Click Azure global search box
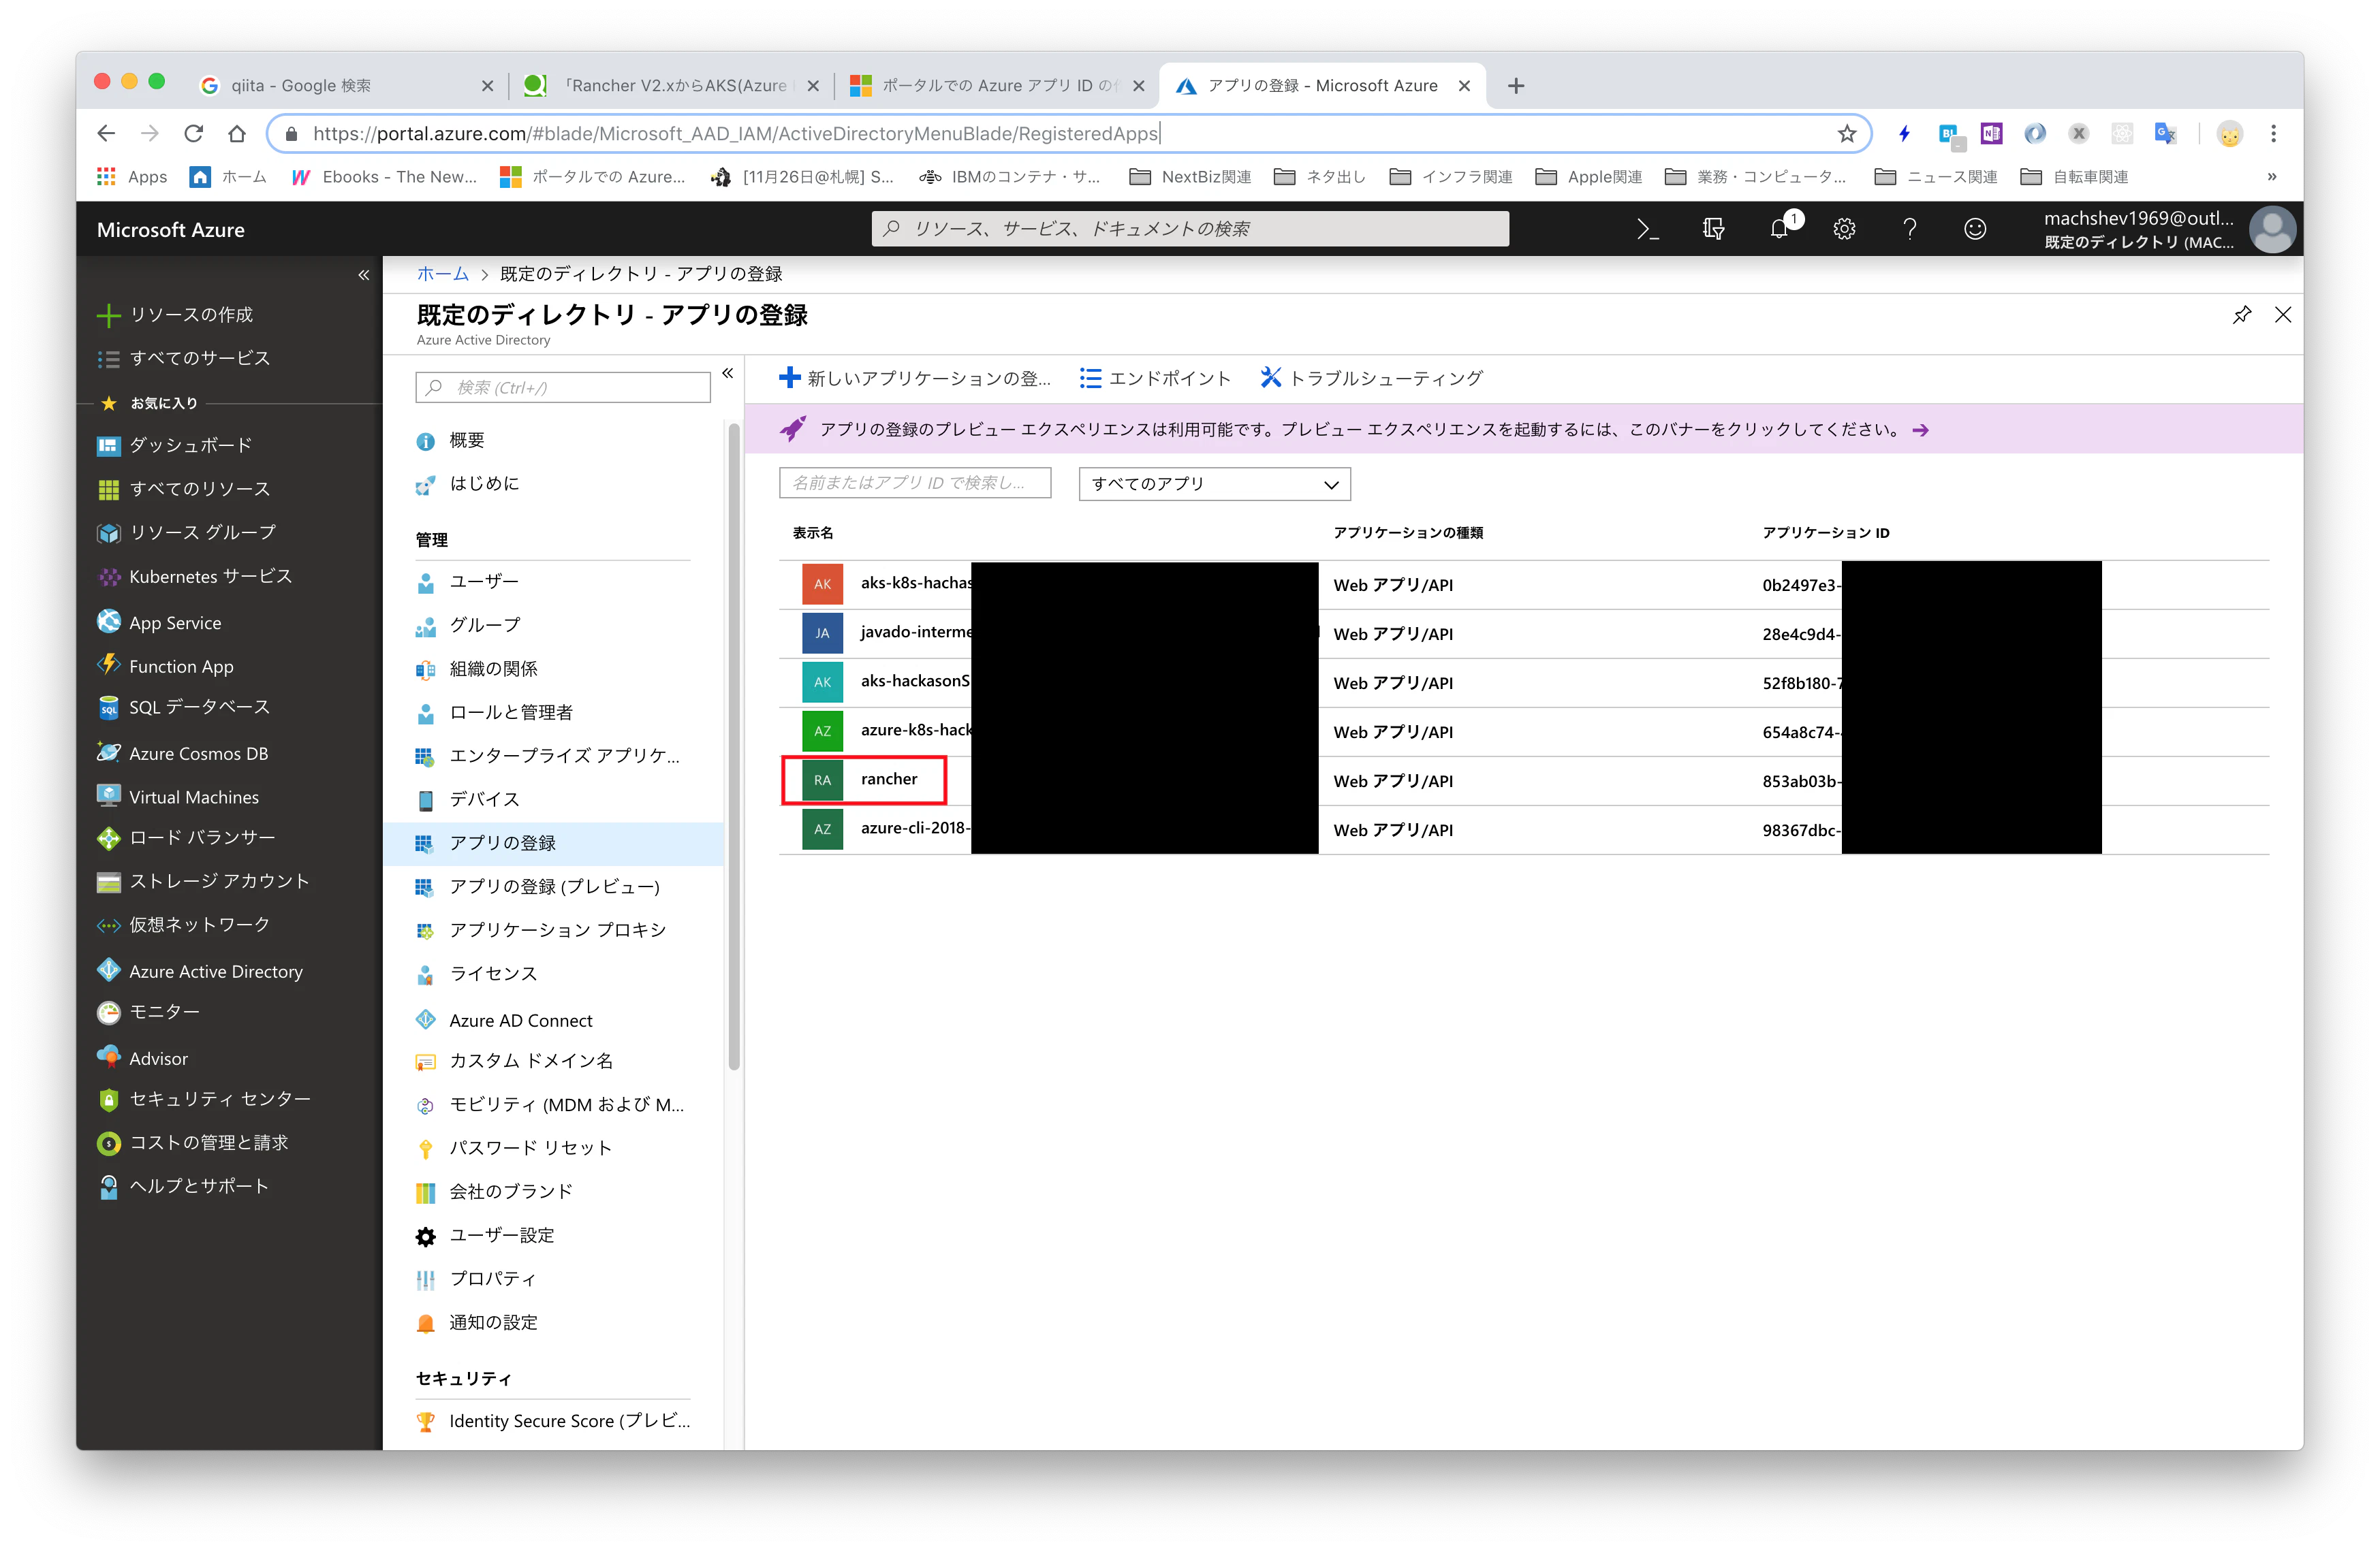Image resolution: width=2380 pixels, height=1551 pixels. coord(1190,229)
